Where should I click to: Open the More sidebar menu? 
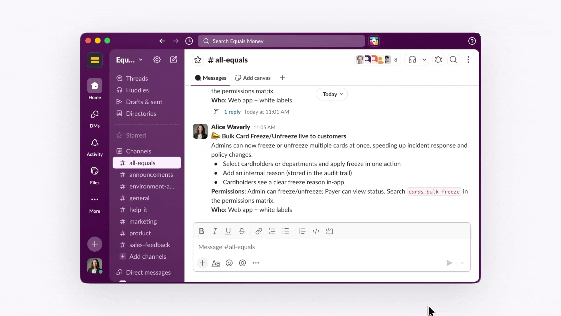(95, 204)
